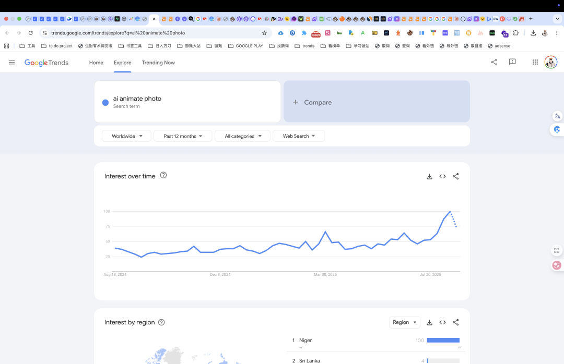Open the Trending Now tab
564x364 pixels.
pos(158,63)
